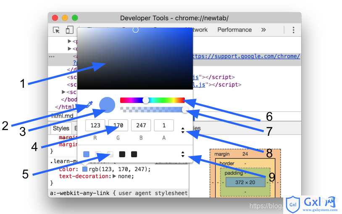342x214 pixels.
Task: Choose the first black palette swatch
Action: [x=122, y=154]
